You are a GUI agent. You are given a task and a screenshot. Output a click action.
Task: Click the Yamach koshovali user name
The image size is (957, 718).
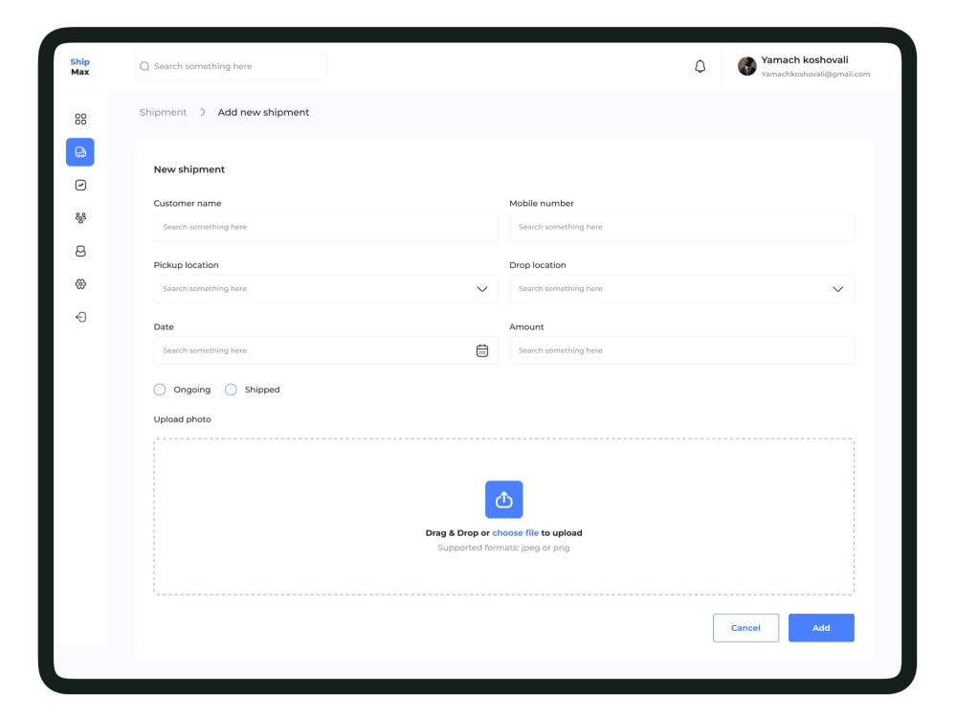click(805, 59)
